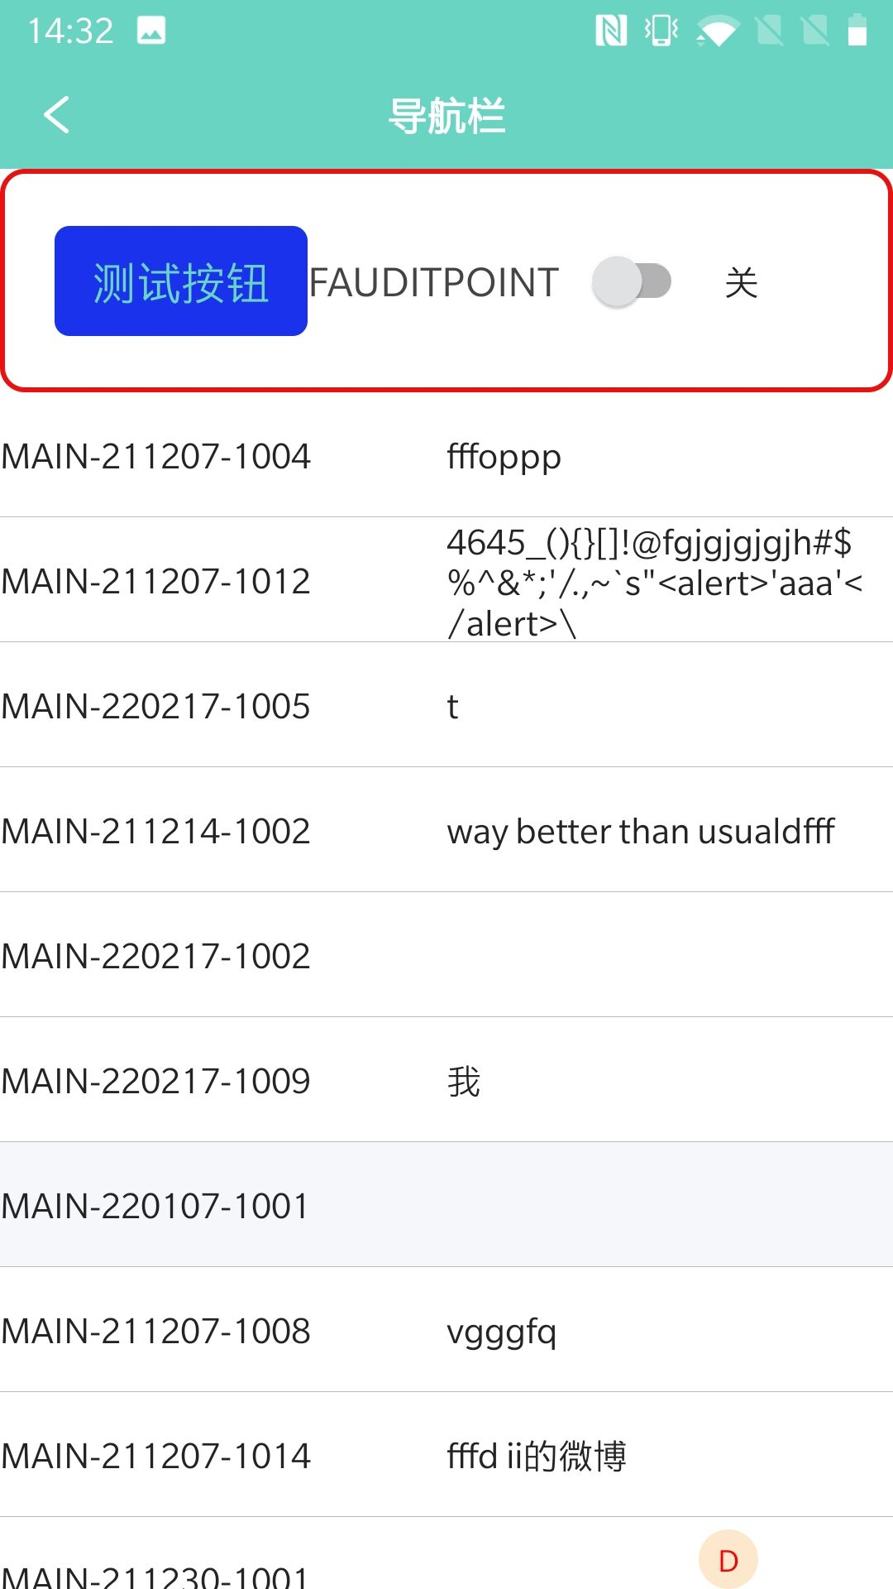
Task: Tap the Wi-Fi status icon
Action: (x=716, y=31)
